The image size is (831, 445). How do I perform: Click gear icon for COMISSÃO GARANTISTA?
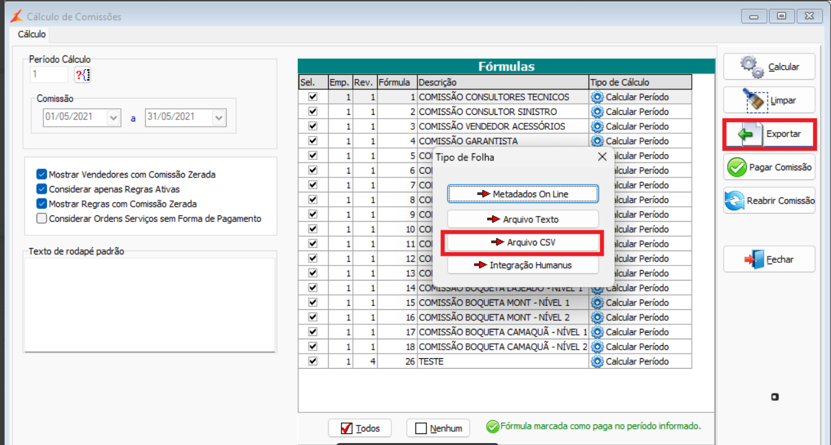coord(597,141)
